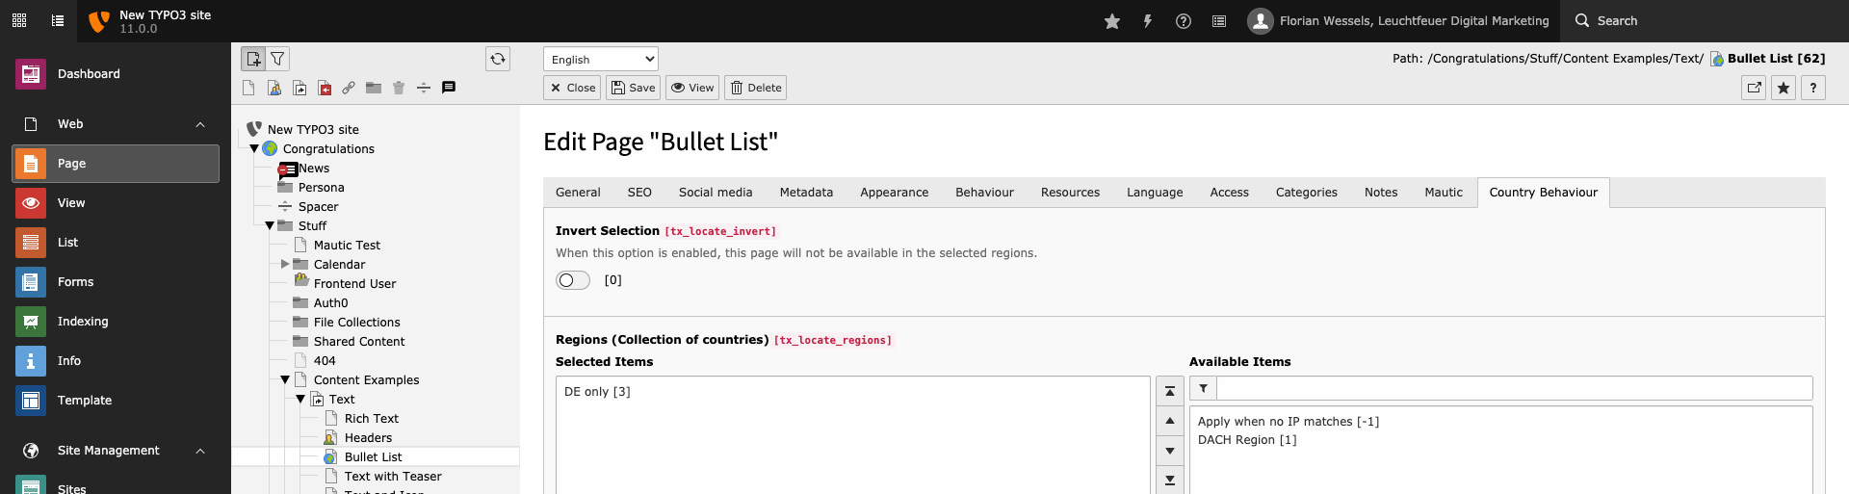Image resolution: width=1849 pixels, height=494 pixels.
Task: Select Mautic Test page in tree
Action: [347, 246]
